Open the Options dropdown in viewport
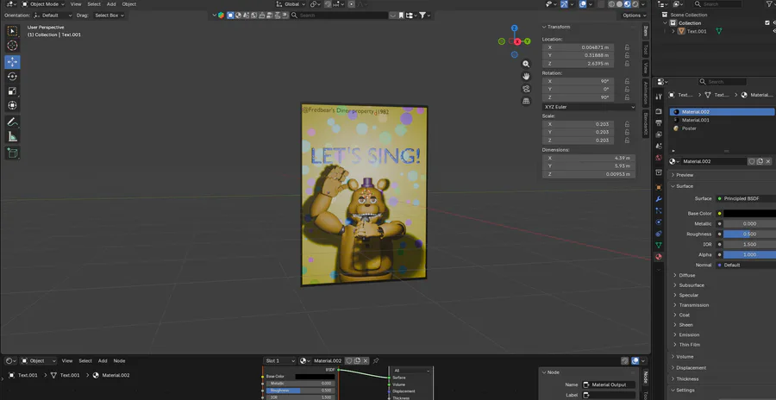The width and height of the screenshot is (776, 400). [x=634, y=16]
